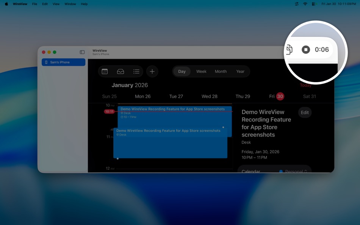Open Control Center from the menu bar
This screenshot has height=225, width=360.
point(313,4)
